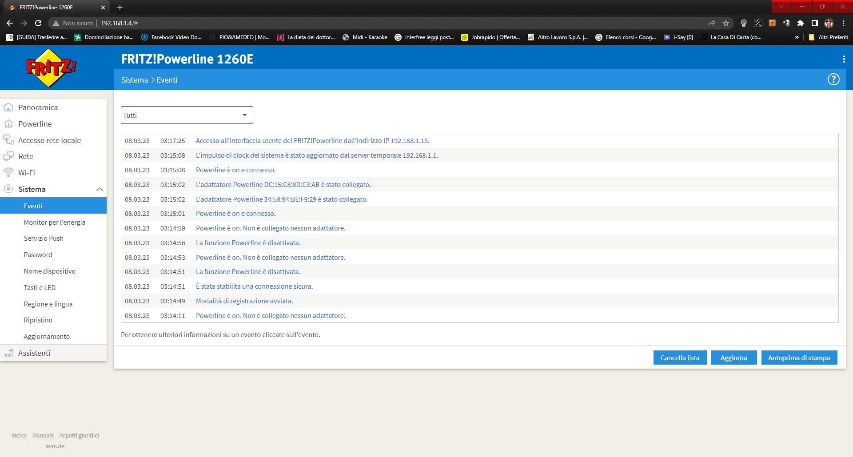Image resolution: width=853 pixels, height=457 pixels.
Task: Open Monitor per l'energia
Action: click(x=55, y=222)
